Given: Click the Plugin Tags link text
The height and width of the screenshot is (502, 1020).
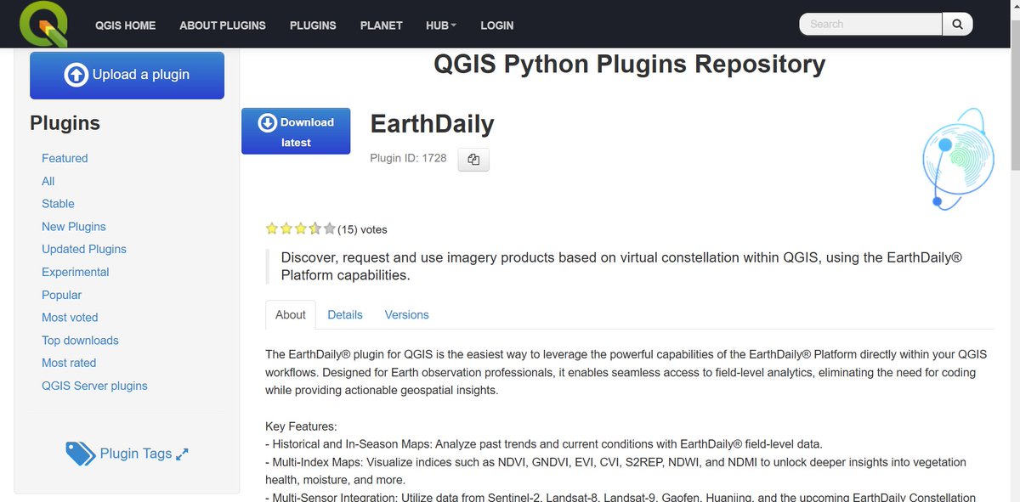Looking at the screenshot, I should click(136, 454).
